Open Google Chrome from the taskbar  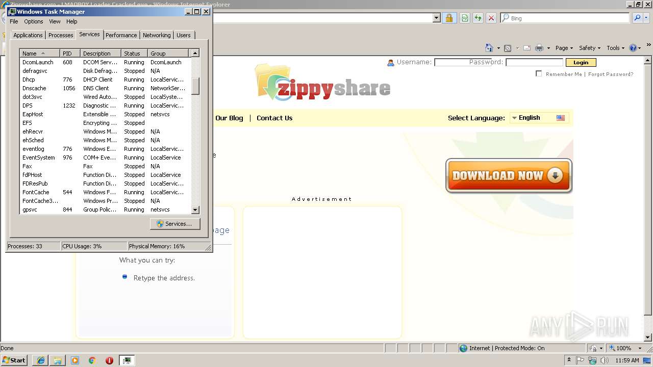(x=92, y=360)
